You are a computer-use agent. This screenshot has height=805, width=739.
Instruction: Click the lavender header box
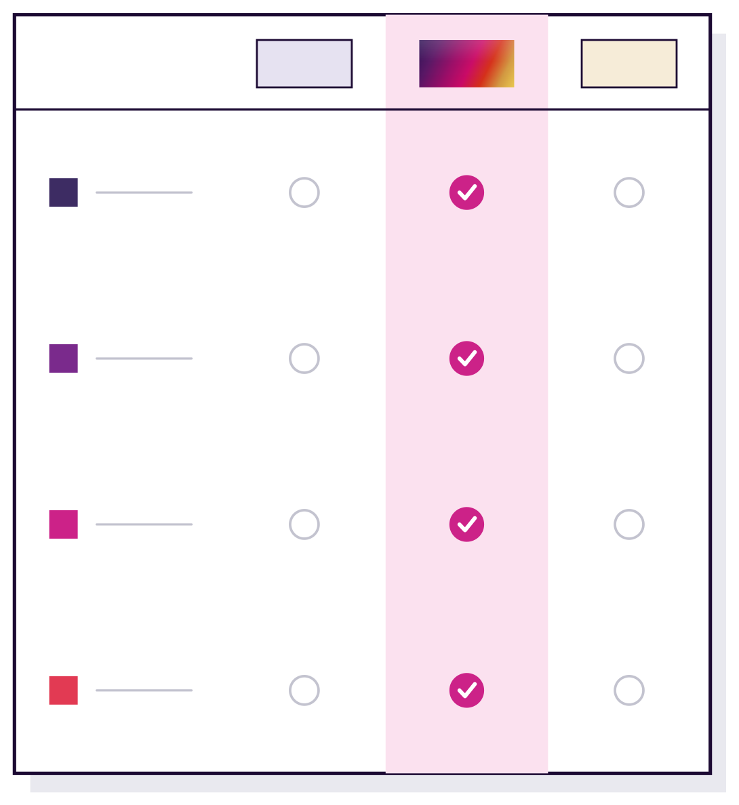point(304,64)
